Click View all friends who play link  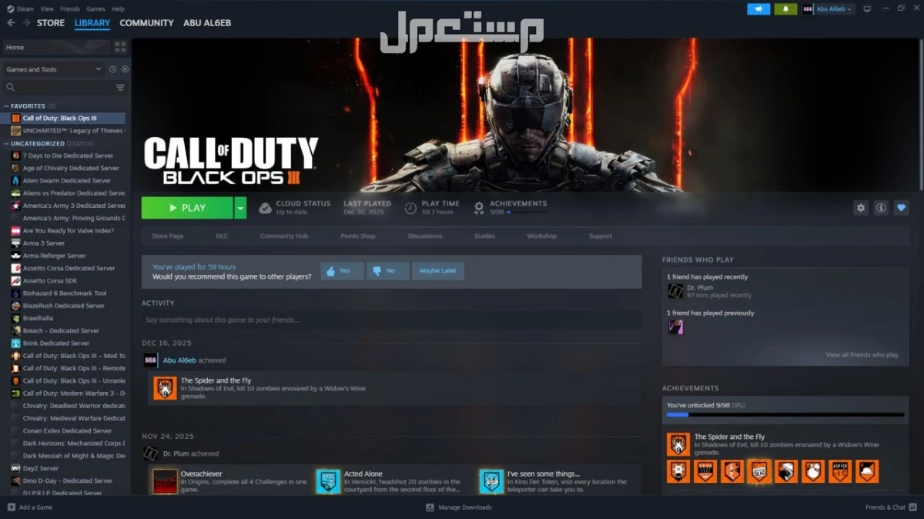[x=862, y=355]
